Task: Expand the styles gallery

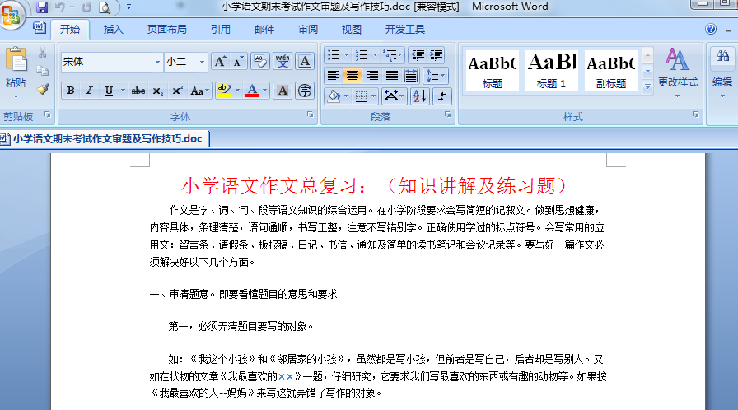Action: [647, 86]
